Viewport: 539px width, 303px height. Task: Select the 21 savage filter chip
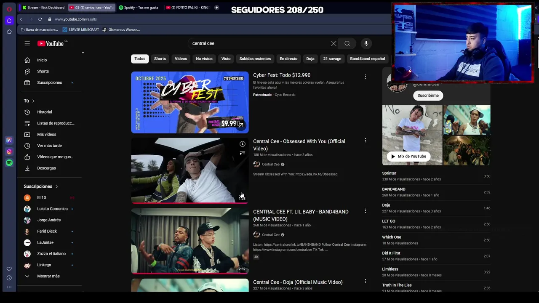pyautogui.click(x=332, y=58)
